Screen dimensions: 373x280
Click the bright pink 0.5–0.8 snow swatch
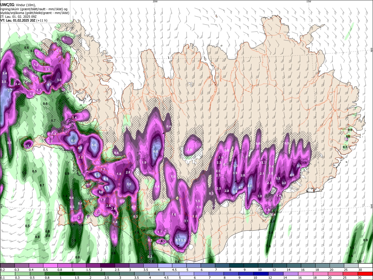[50, 266]
